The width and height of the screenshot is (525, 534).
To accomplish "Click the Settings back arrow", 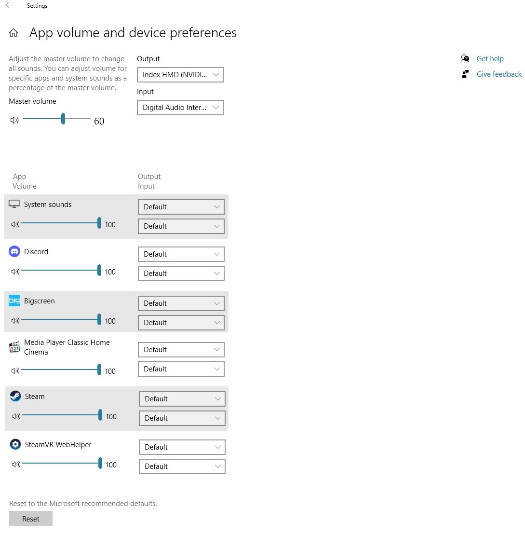I will (x=9, y=6).
